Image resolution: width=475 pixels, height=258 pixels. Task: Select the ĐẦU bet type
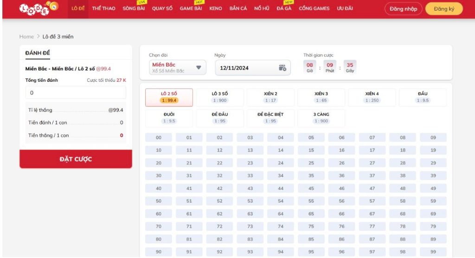coord(423,97)
